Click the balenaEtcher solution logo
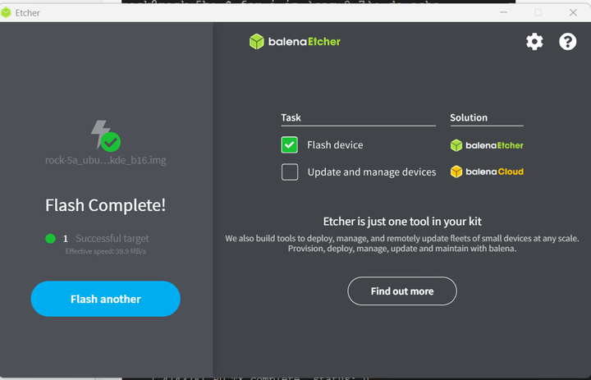This screenshot has width=591, height=380. (487, 145)
